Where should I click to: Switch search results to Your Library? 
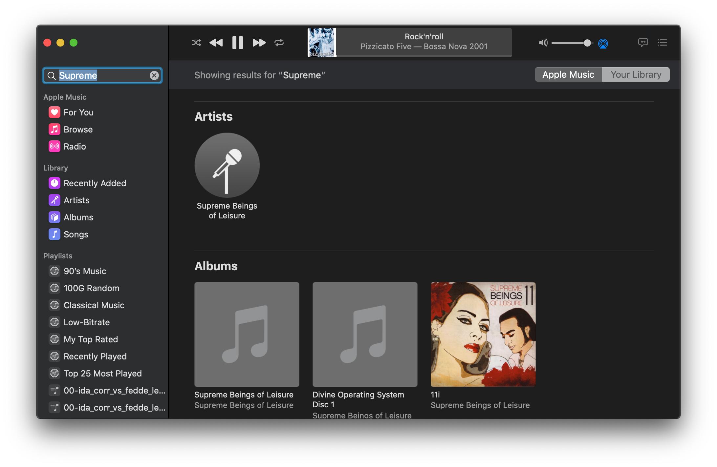[x=636, y=74]
